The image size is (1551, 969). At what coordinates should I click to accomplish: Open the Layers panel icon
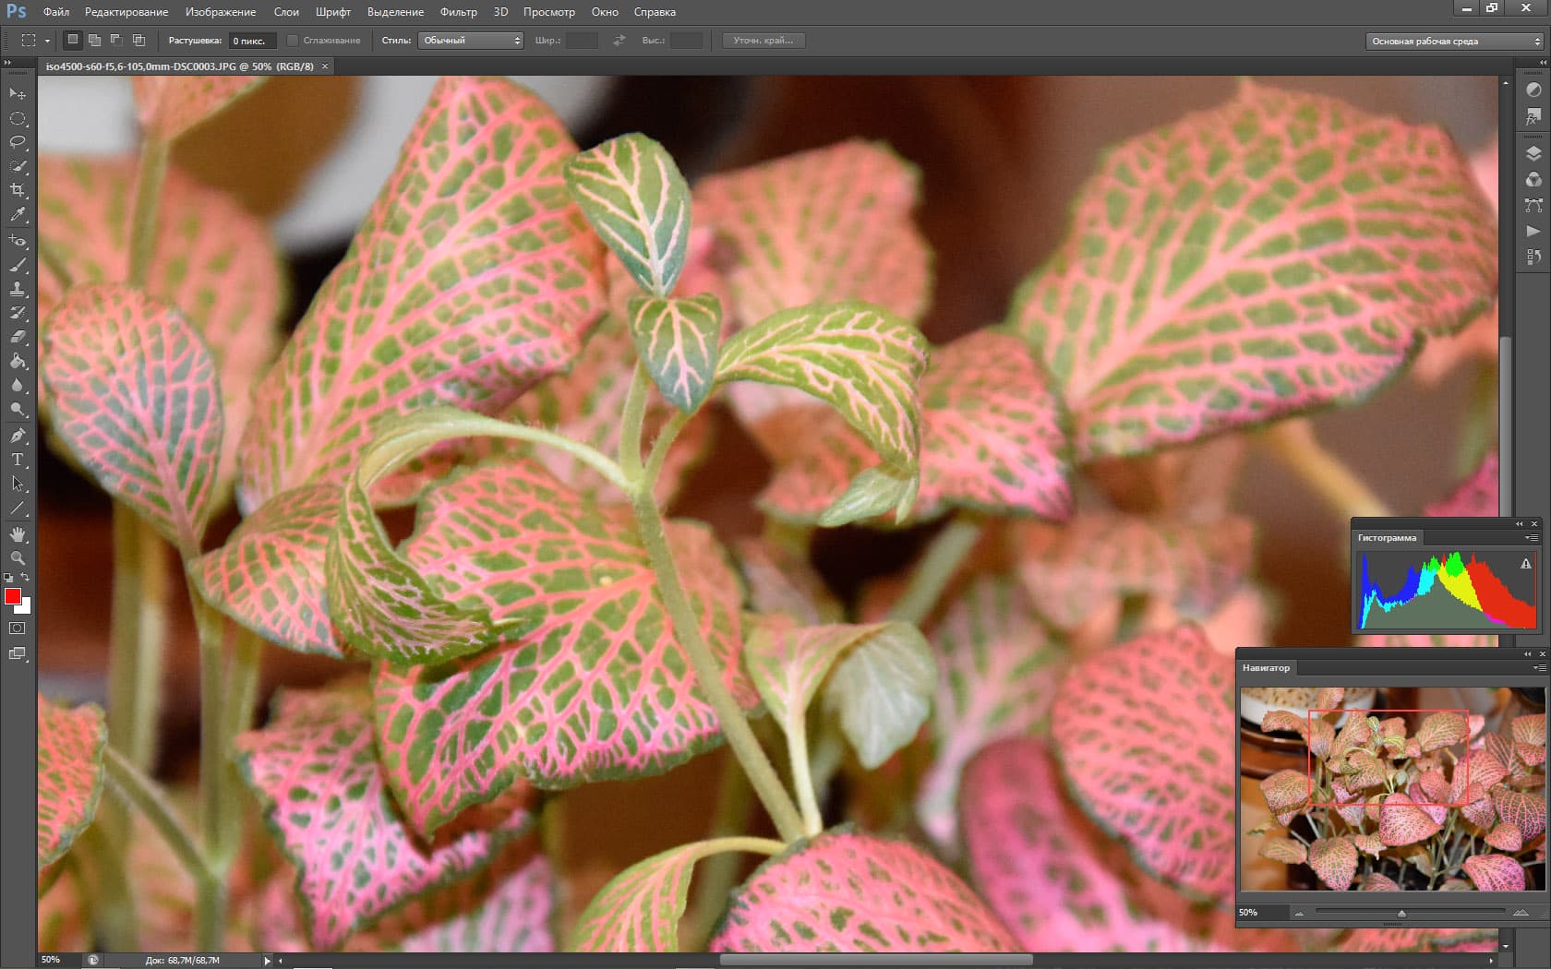click(1533, 154)
